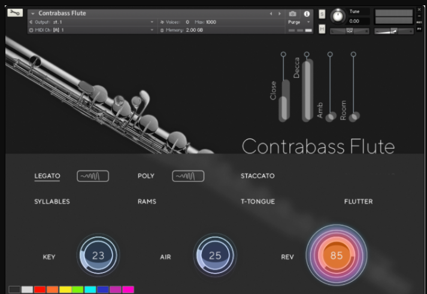Toggle the vibrato icon beside LEGATO
Image resolution: width=427 pixels, height=294 pixels.
(x=93, y=176)
